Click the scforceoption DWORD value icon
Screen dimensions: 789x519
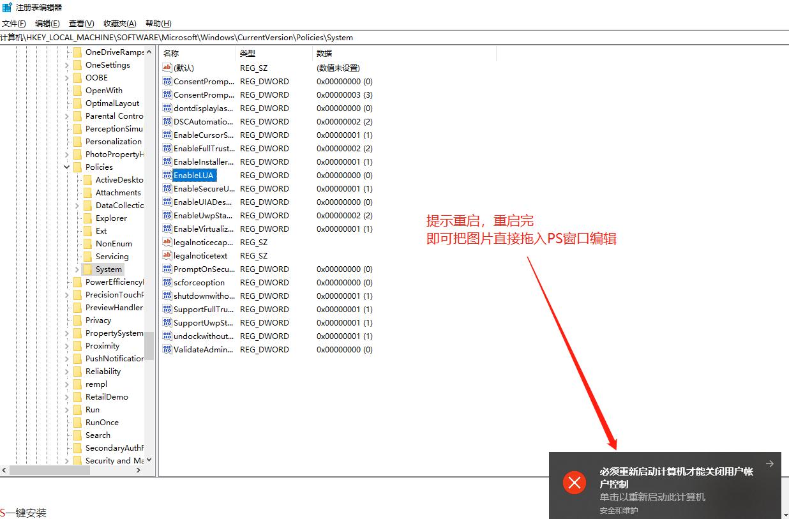point(167,282)
